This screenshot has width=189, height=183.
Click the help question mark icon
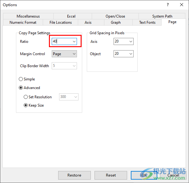pyautogui.click(x=168, y=5)
